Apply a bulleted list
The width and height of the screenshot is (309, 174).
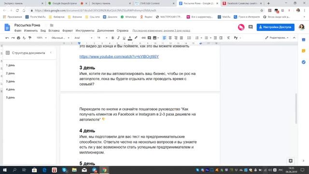click(x=206, y=38)
